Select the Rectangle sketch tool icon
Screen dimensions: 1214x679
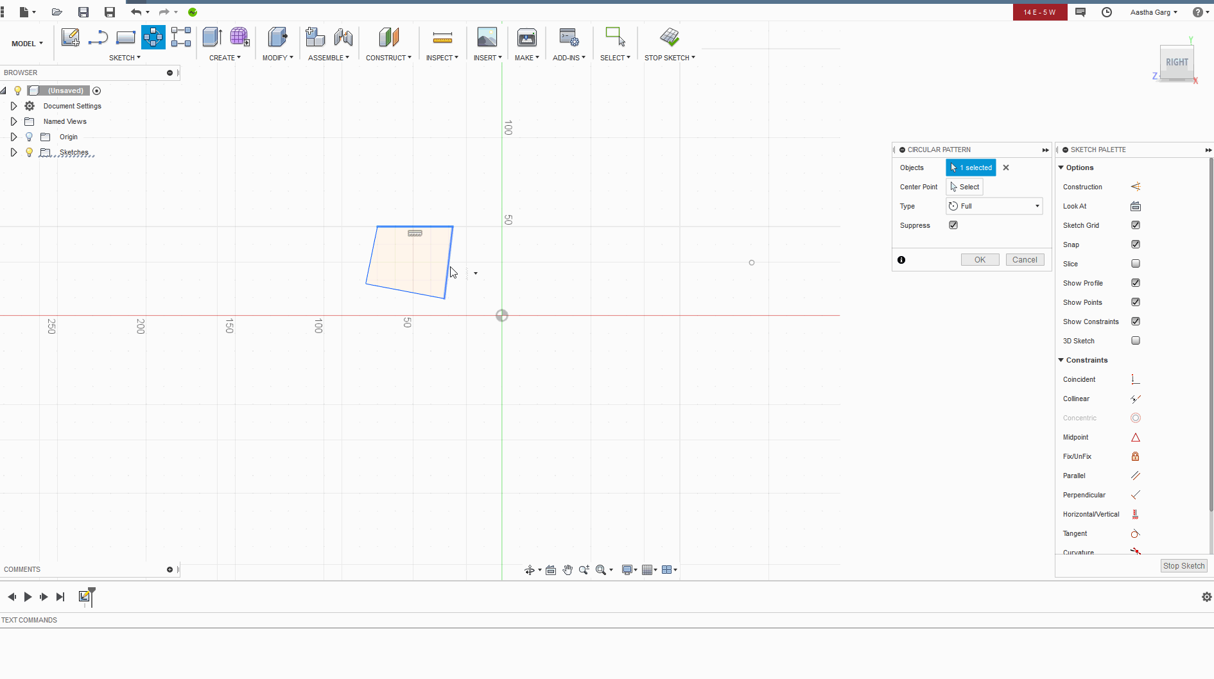pyautogui.click(x=125, y=37)
